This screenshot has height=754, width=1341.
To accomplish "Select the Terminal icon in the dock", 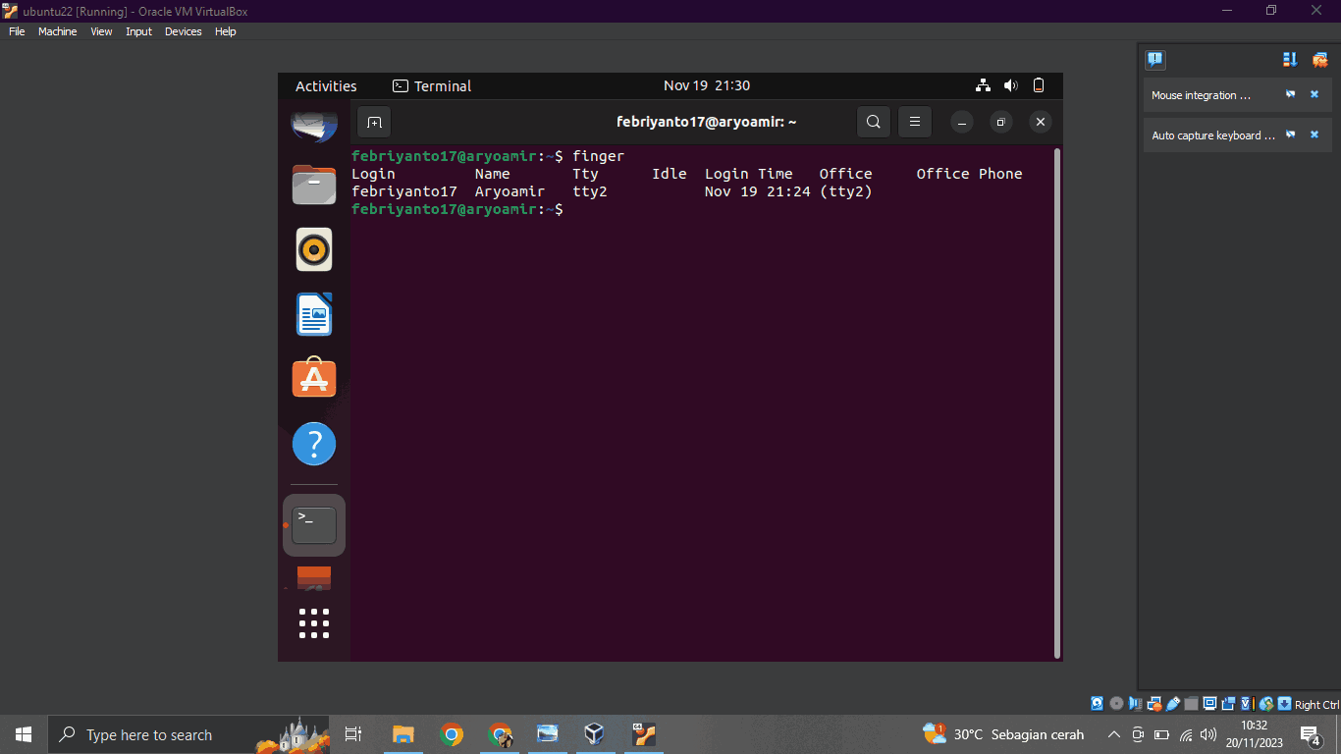I will coord(314,525).
